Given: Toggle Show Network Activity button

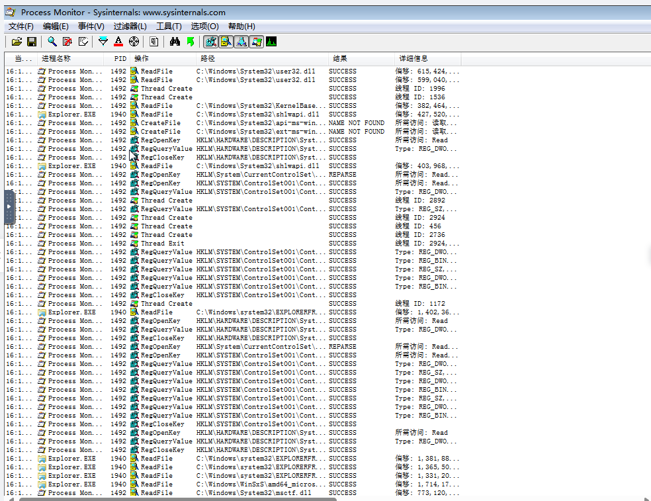Looking at the screenshot, I should (x=241, y=42).
